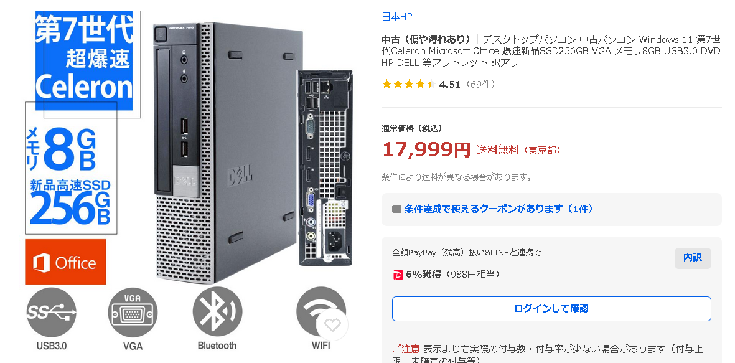Click the メモリ8GB SSD 256GB spec box
This screenshot has width=735, height=363.
(71, 168)
